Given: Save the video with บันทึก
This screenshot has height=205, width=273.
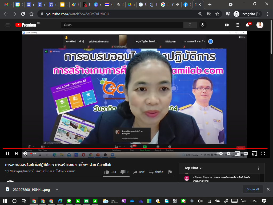Looking at the screenshot, I should [156, 172].
